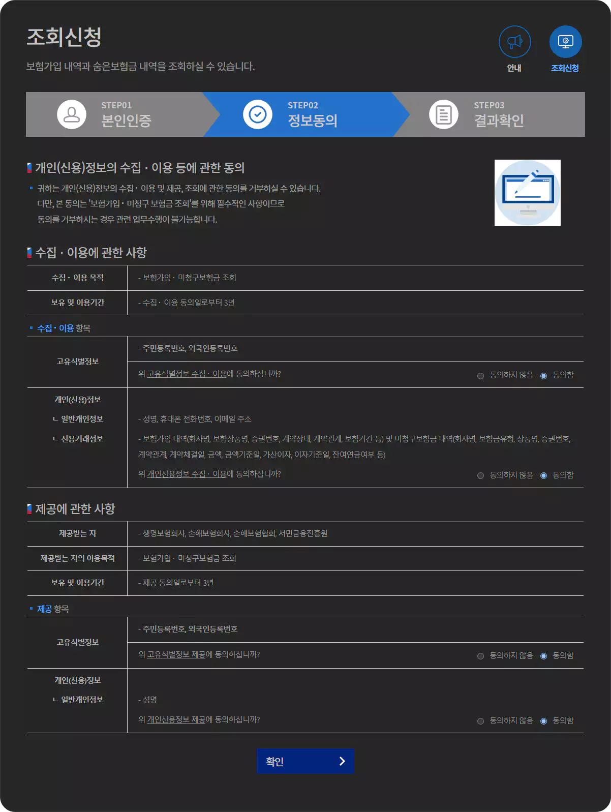The height and width of the screenshot is (812, 611).
Task: Select 동의함 for 개인신용정보 제공
Action: tap(543, 721)
